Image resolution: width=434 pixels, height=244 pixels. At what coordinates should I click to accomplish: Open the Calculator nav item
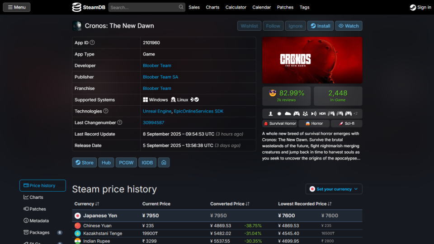pyautogui.click(x=236, y=7)
